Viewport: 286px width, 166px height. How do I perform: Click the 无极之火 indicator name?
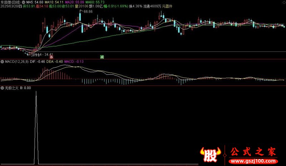[x=12, y=88]
